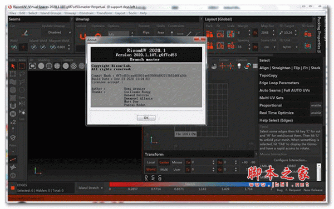Image resolution: width=334 pixels, height=209 pixels.
Task: Click the Magnet Weld icon
Action: (53, 47)
